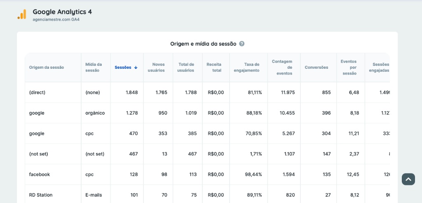Sort by the Total de usuários column header
The height and width of the screenshot is (203, 422).
186,68
